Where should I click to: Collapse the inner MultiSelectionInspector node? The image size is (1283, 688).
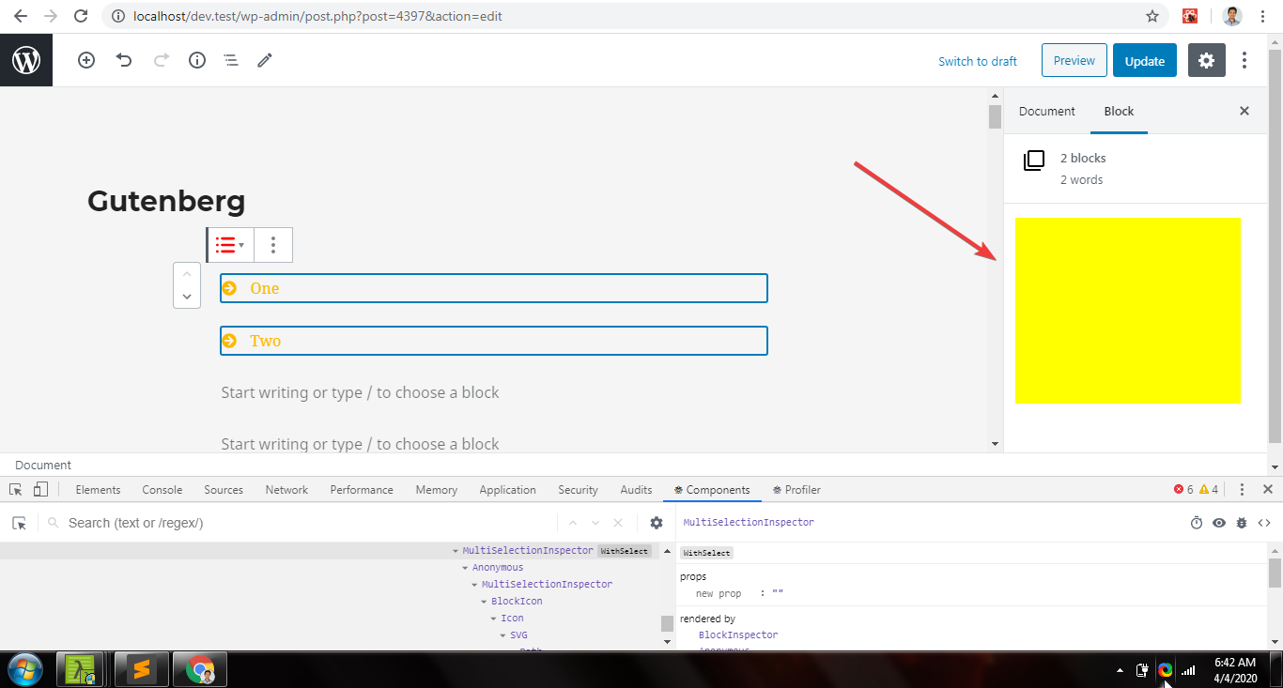[x=474, y=585]
